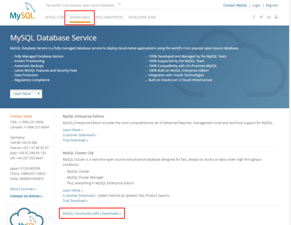Open the LinkedIn social icon
The height and width of the screenshot is (225, 291).
tap(269, 17)
